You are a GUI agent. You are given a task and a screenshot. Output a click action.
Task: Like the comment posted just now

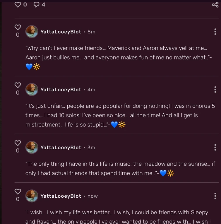click(x=18, y=191)
